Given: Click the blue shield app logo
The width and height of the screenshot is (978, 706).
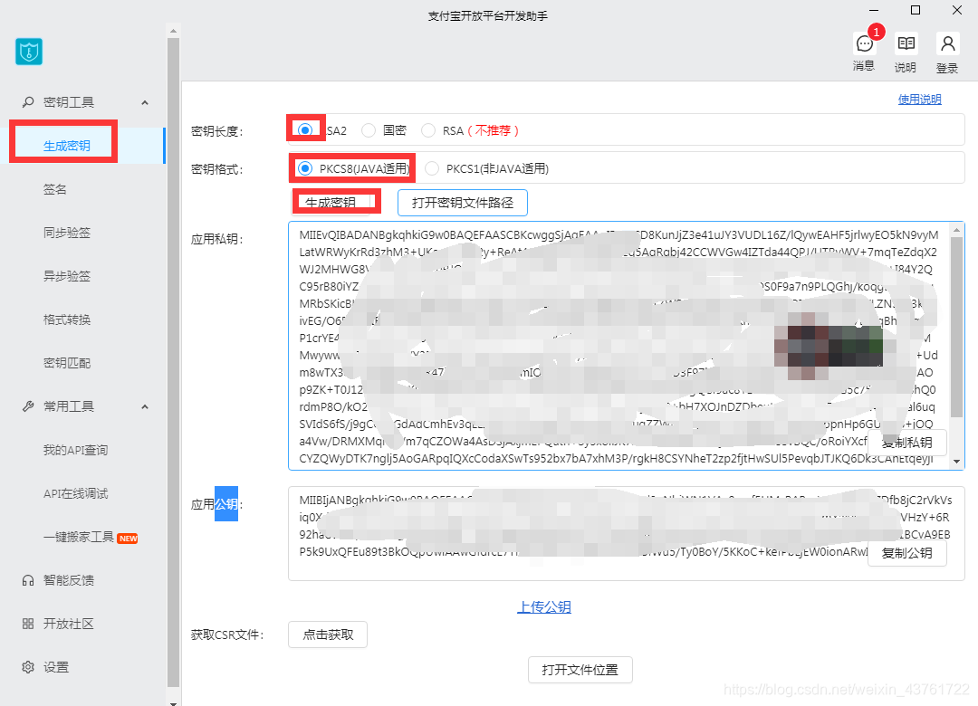Looking at the screenshot, I should pos(29,52).
